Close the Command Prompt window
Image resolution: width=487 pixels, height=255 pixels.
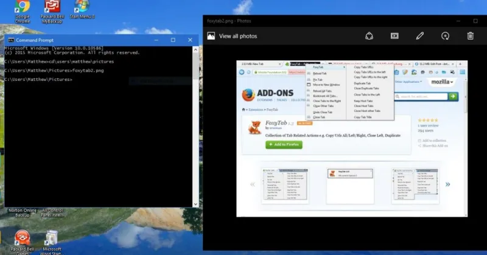coord(190,40)
